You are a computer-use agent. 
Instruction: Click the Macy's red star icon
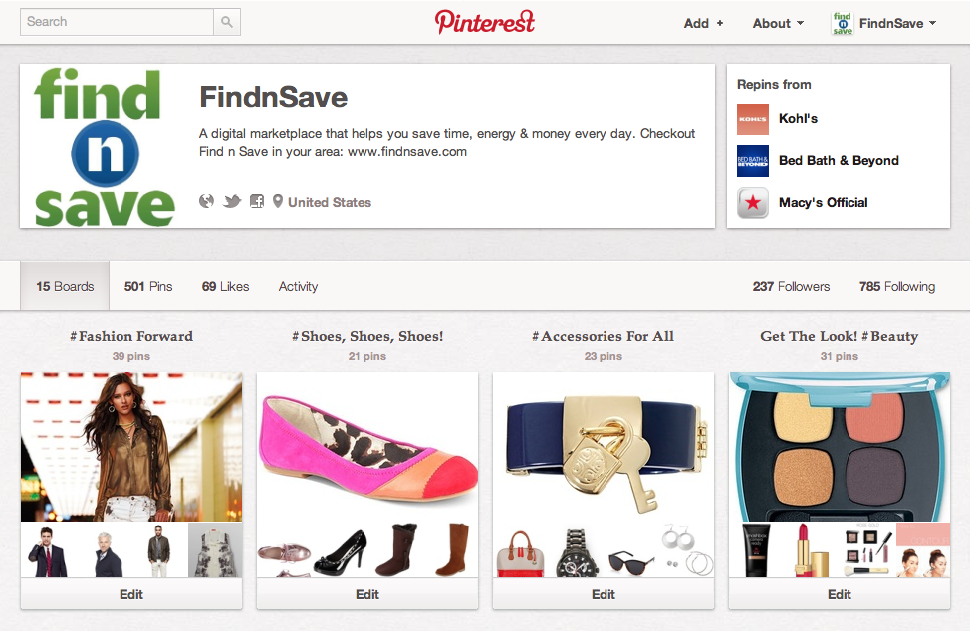753,203
